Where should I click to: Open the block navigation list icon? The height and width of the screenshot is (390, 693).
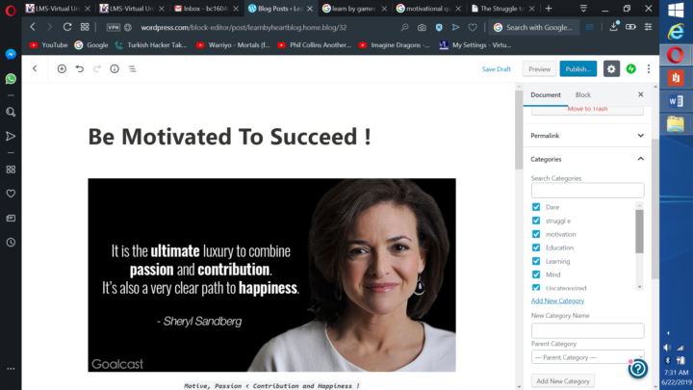click(132, 69)
